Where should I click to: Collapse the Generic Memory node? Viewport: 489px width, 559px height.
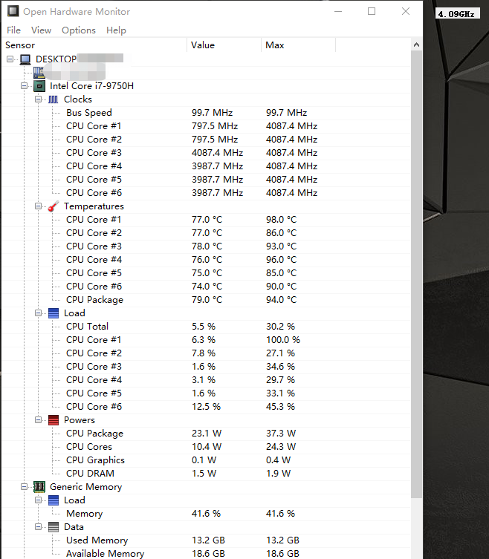coord(24,487)
